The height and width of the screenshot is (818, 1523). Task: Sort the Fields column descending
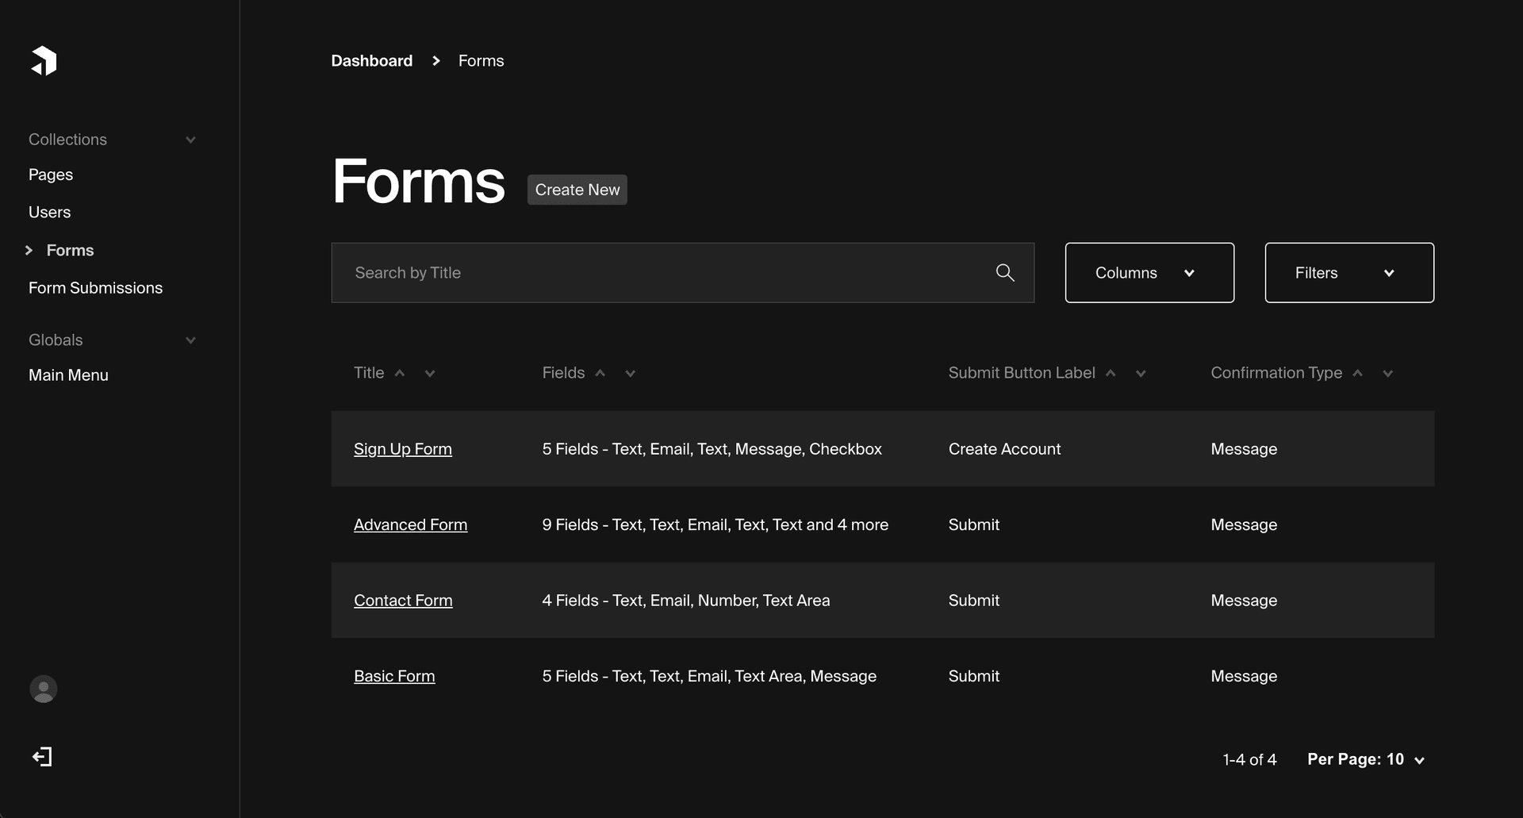[629, 373]
